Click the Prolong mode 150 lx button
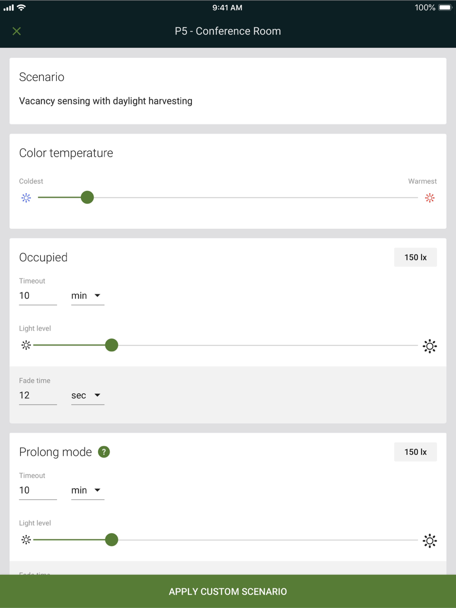The height and width of the screenshot is (608, 456). [415, 452]
